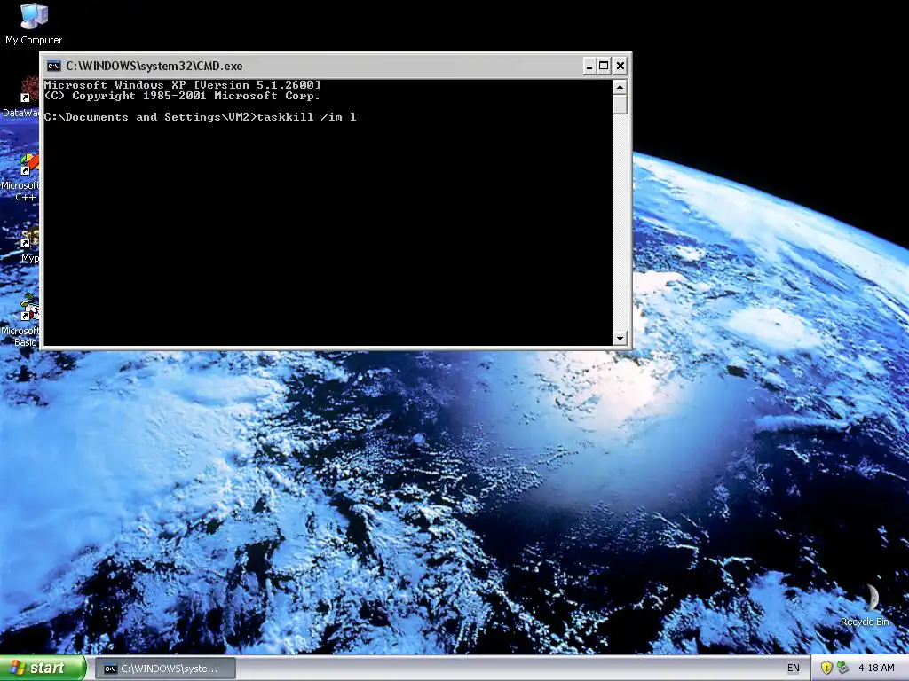Screen dimensions: 909x681
Task: Click the CMD taskbar button
Action: pos(165,669)
